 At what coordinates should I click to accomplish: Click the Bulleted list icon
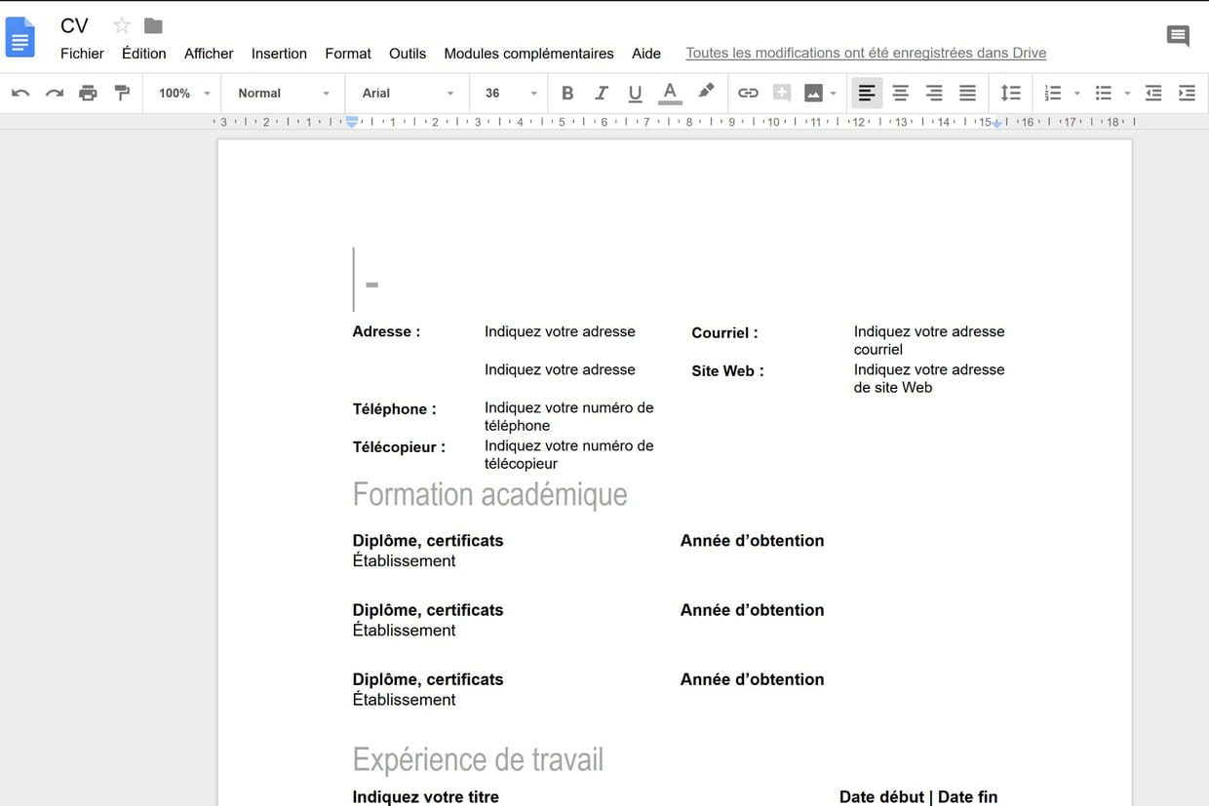click(x=1104, y=94)
